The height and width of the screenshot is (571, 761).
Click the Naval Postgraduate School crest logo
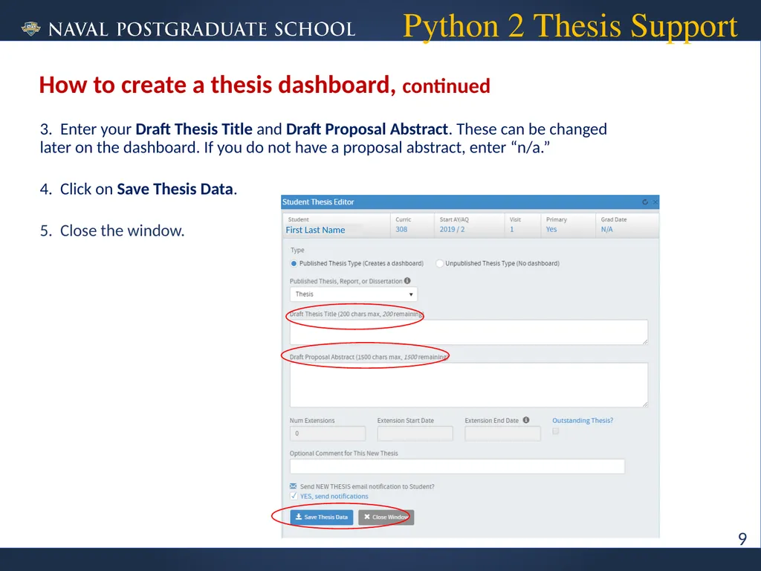coord(31,29)
